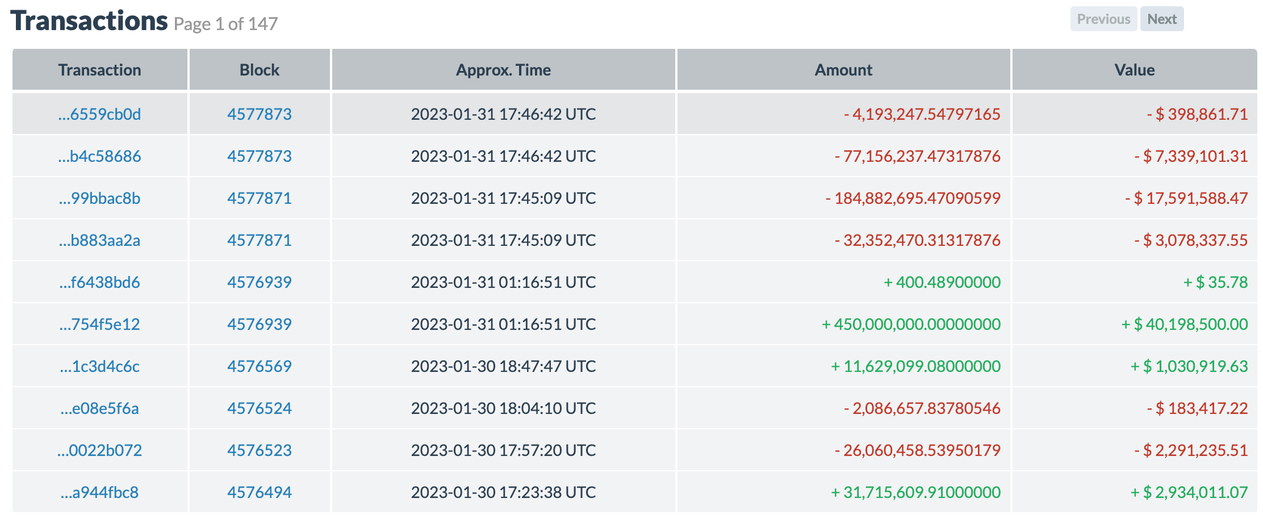Open transaction ...1c3d4c6c
Screen dimensions: 1263x519
coord(99,366)
